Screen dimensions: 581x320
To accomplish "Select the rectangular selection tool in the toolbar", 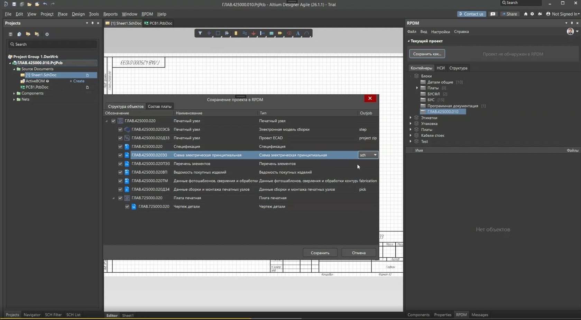I will 218,33.
